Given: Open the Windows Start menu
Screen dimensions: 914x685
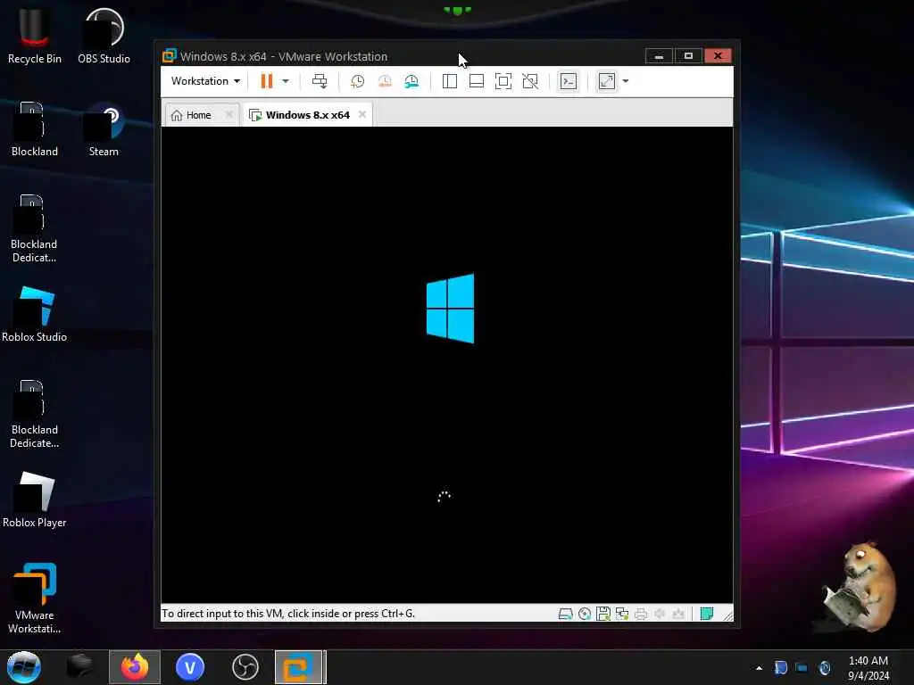Looking at the screenshot, I should point(24,667).
